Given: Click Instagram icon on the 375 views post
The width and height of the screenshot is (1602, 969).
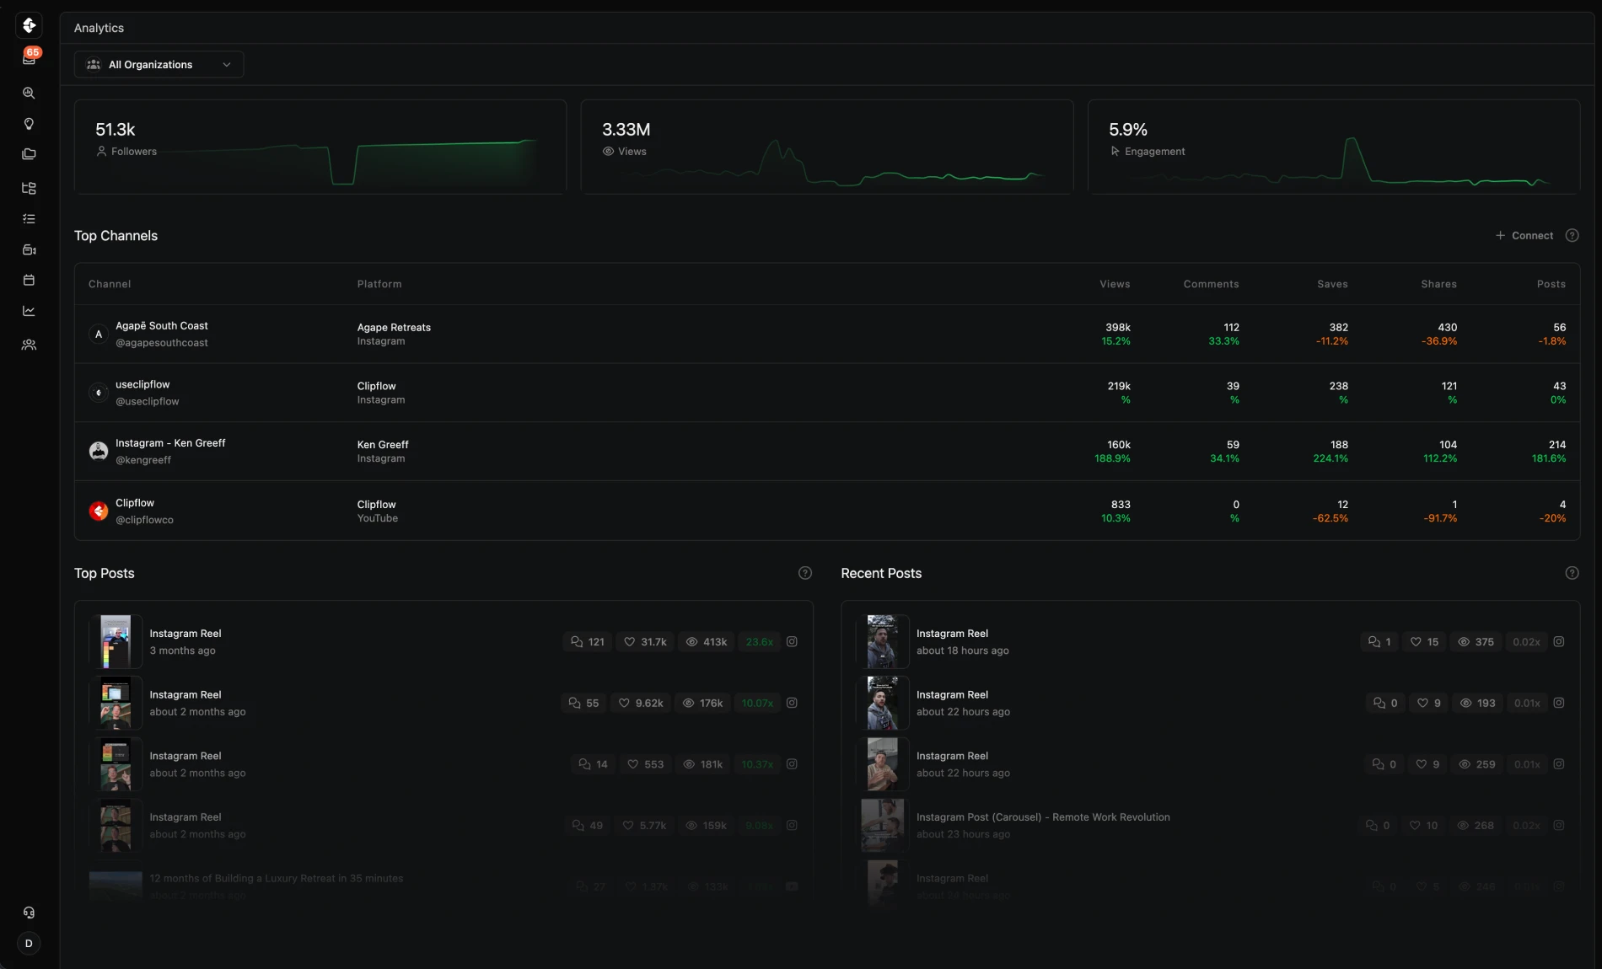Looking at the screenshot, I should (x=1559, y=641).
